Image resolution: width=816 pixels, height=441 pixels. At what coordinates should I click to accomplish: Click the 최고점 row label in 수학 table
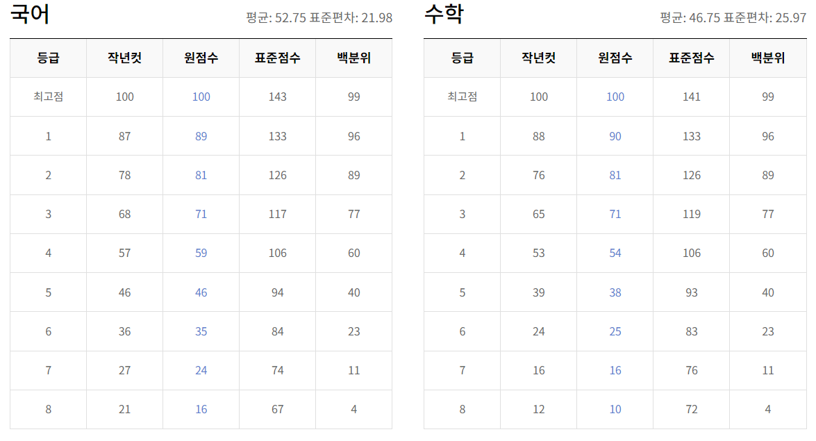tap(462, 97)
